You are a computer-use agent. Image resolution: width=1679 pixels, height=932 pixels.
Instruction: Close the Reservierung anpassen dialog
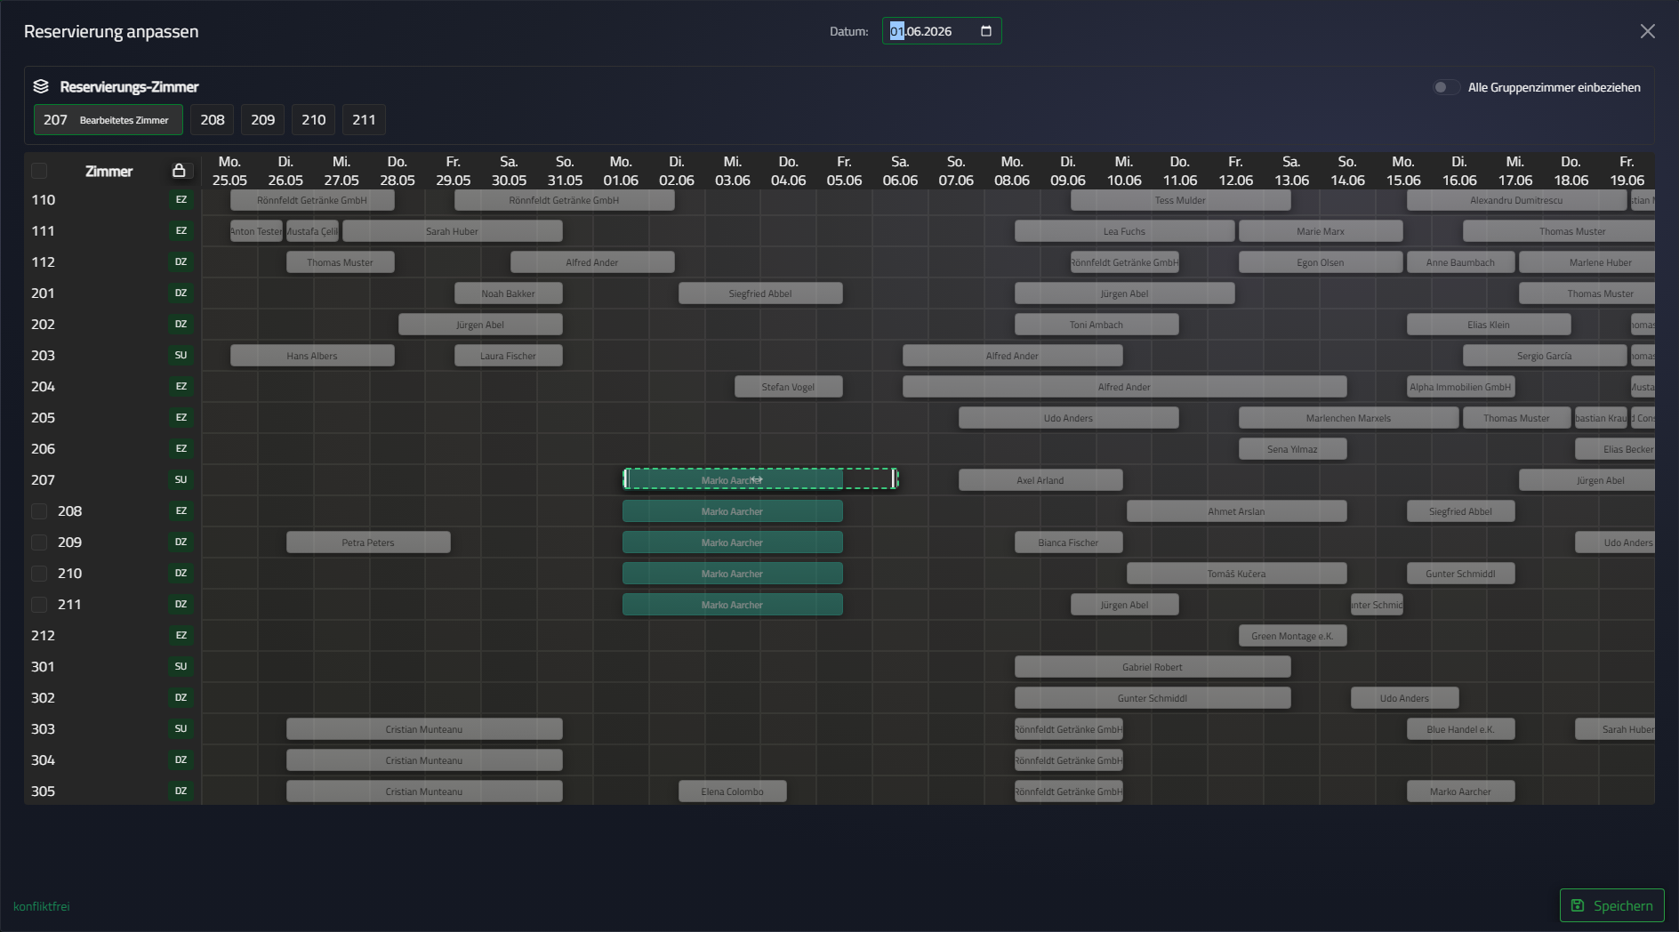point(1647,31)
